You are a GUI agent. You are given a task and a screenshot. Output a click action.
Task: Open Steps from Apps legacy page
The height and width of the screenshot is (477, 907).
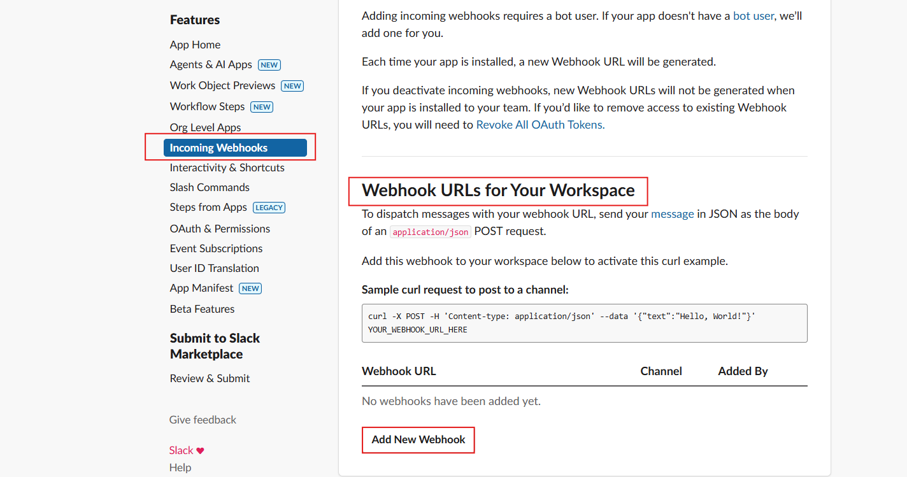pyautogui.click(x=208, y=207)
